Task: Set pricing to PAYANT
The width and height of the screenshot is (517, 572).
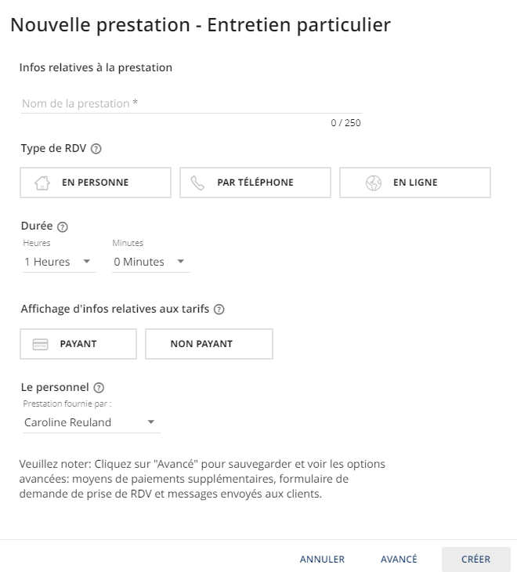Action: pos(78,344)
